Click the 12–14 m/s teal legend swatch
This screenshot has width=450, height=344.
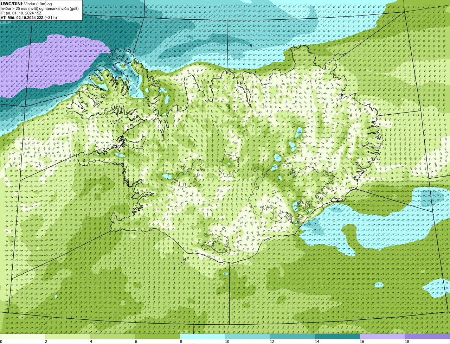[292, 336]
